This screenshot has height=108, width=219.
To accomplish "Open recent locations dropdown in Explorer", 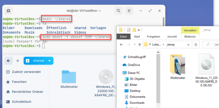I will (x=135, y=45).
